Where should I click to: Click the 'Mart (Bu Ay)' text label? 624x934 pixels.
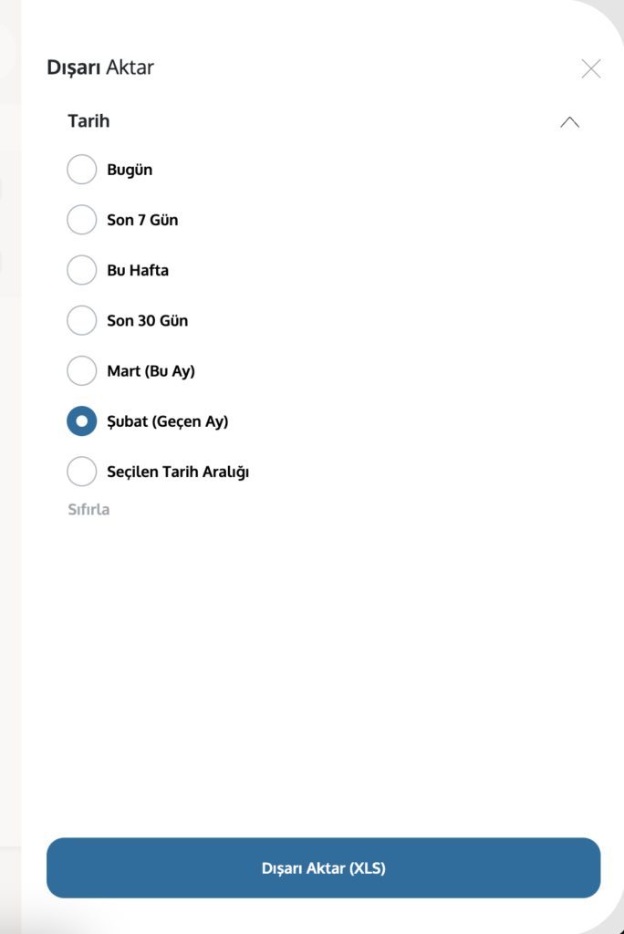[151, 371]
